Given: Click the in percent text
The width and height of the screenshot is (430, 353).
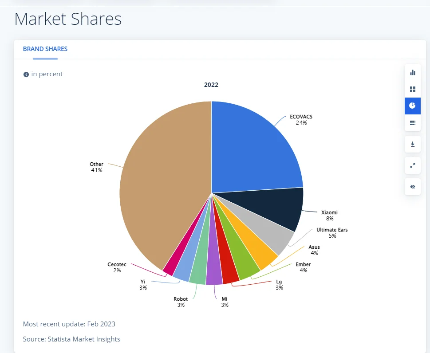Looking at the screenshot, I should [x=47, y=74].
